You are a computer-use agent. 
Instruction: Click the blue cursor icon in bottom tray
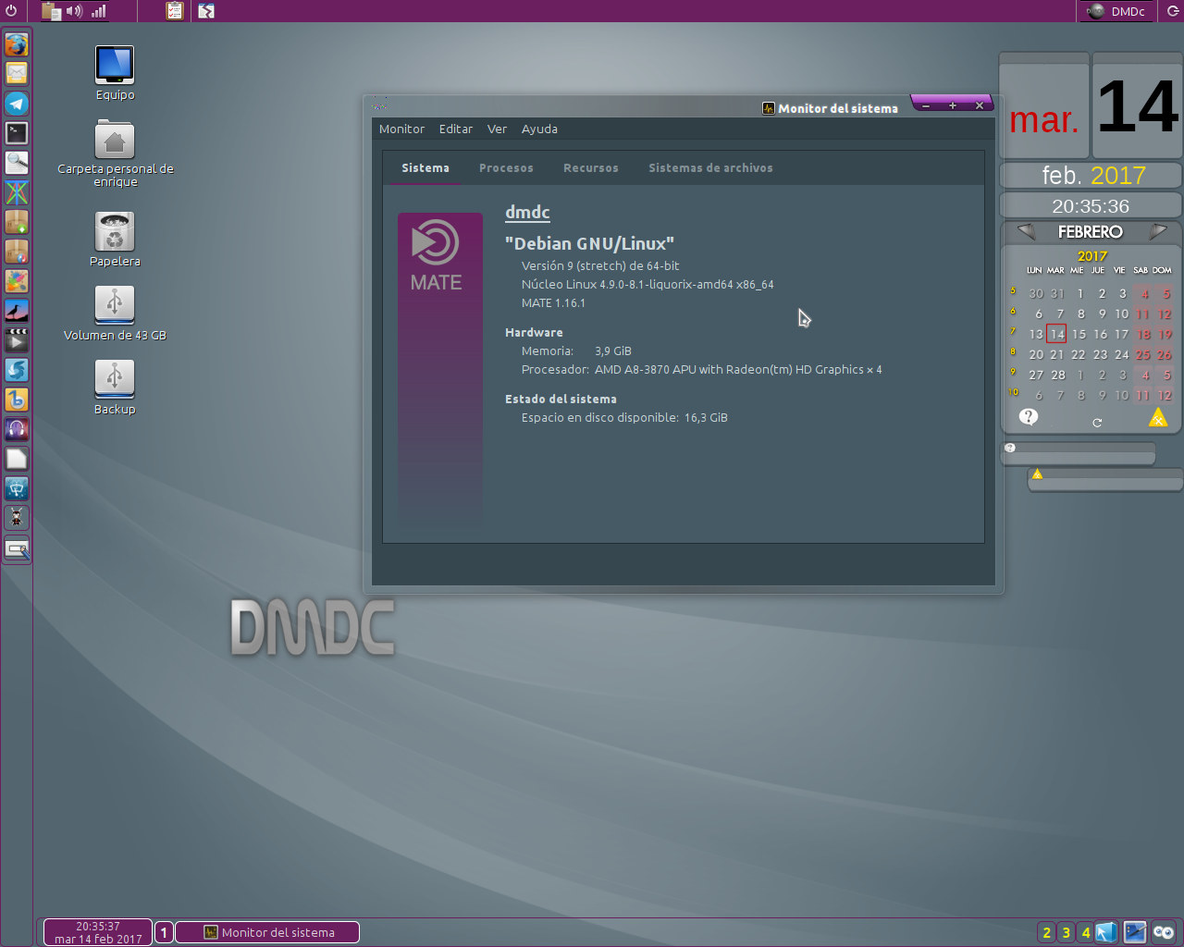(1107, 932)
